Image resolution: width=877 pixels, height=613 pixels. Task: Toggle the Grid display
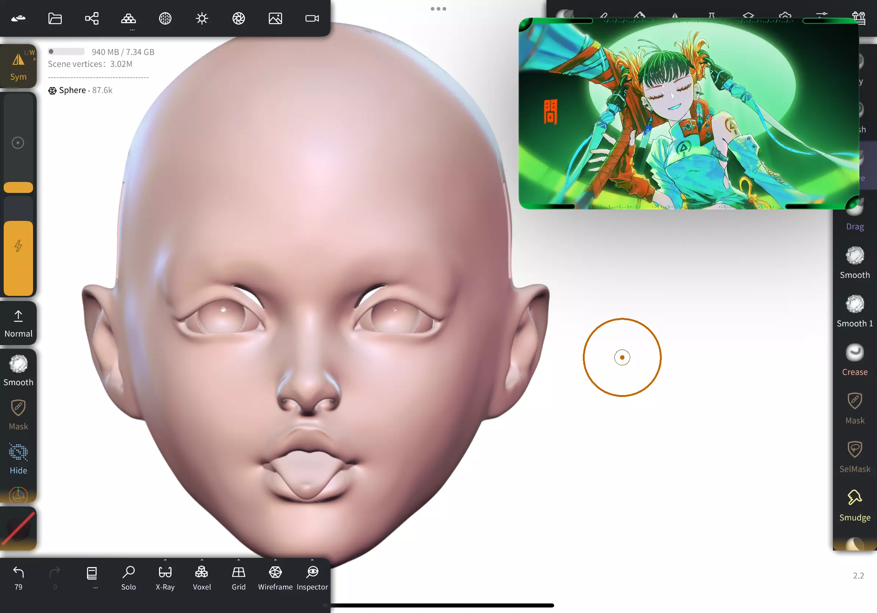click(238, 578)
